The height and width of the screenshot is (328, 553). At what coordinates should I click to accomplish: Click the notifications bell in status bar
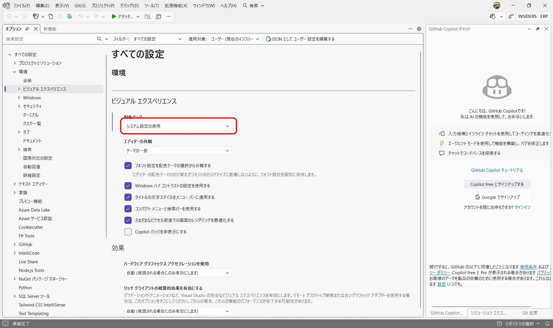coord(548,324)
